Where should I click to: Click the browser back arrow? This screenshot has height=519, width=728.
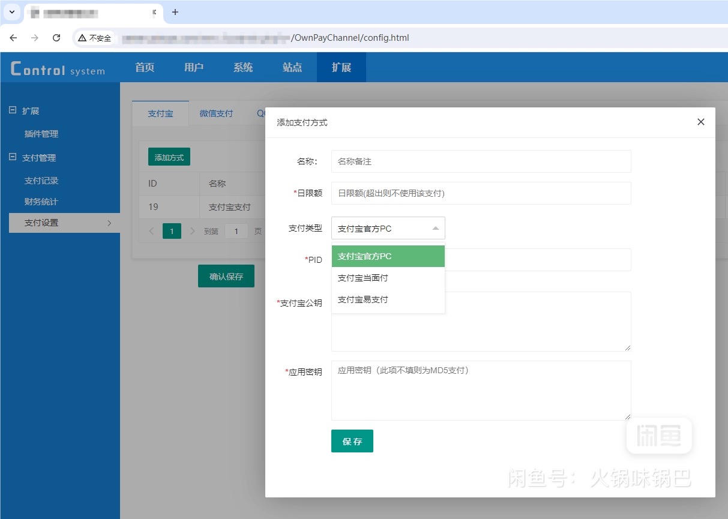13,37
